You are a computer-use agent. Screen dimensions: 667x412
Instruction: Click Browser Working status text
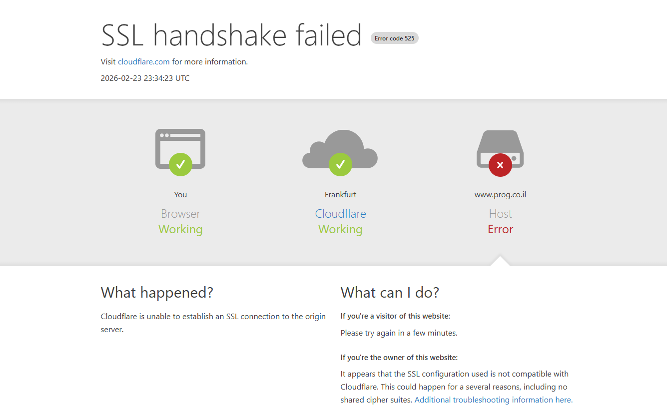[180, 229]
